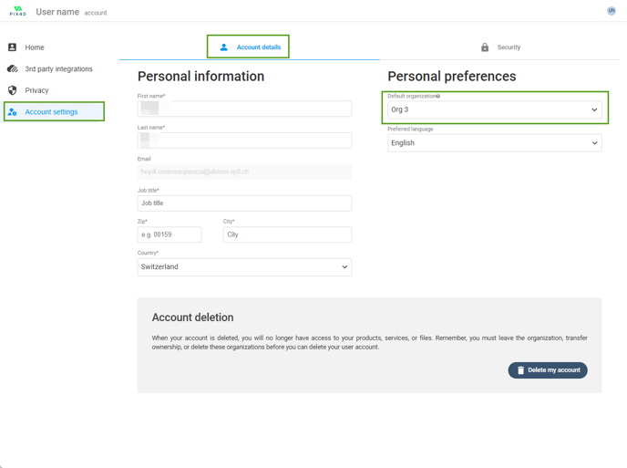Click the 3rd party integrations cloud icon
The height and width of the screenshot is (468, 627).
click(x=13, y=68)
